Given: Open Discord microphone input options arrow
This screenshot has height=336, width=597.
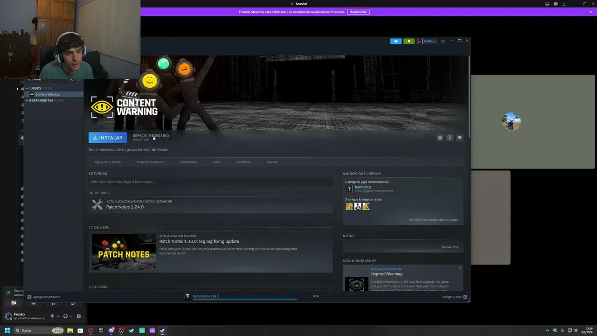Looking at the screenshot, I should (58, 316).
